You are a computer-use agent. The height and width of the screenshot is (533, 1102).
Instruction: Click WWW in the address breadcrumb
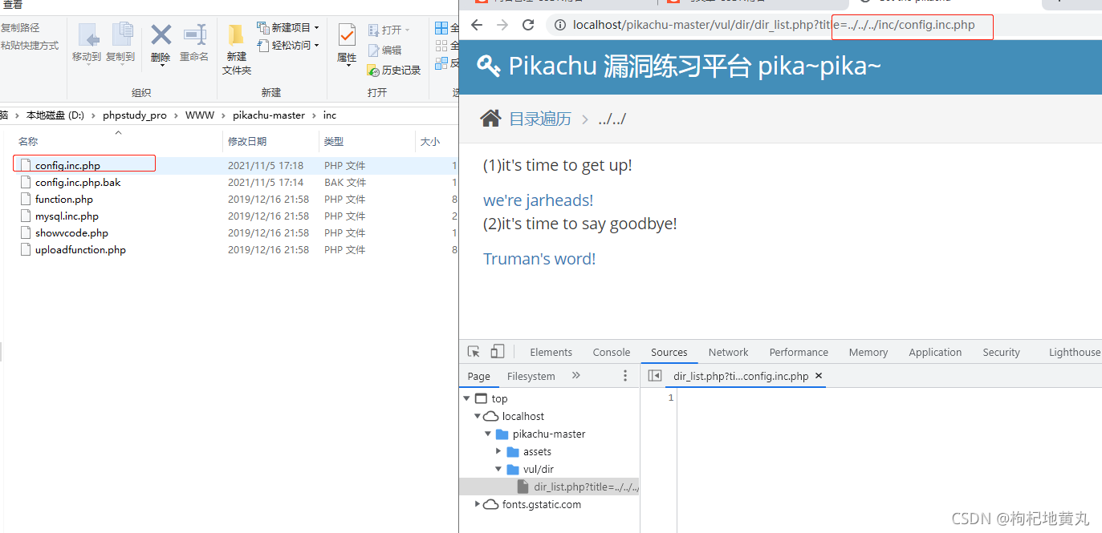(200, 115)
